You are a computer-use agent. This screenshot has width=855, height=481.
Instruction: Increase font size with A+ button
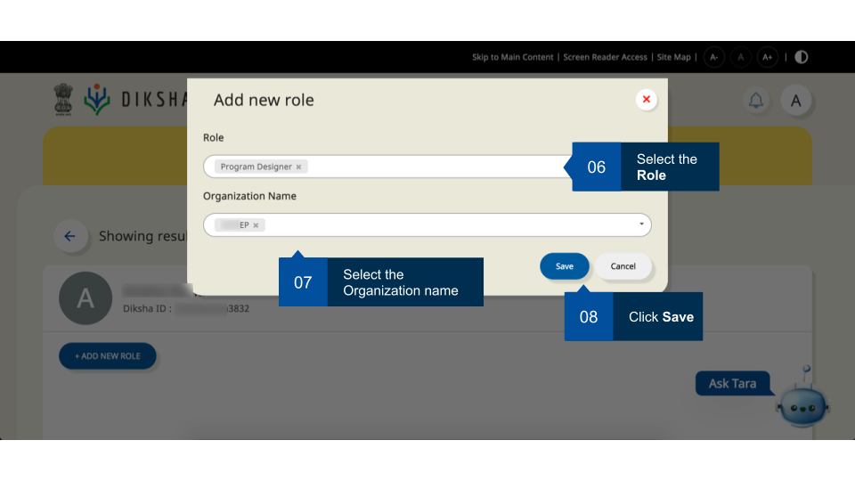coord(768,57)
